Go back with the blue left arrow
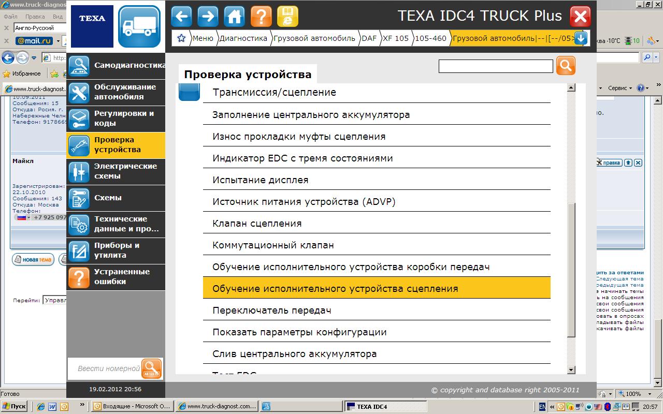 coord(181,17)
